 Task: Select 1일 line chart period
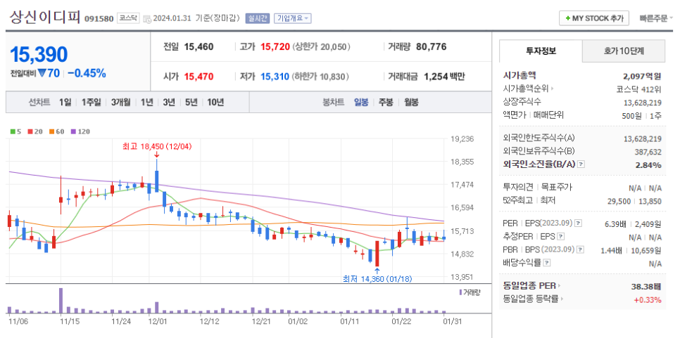click(65, 103)
